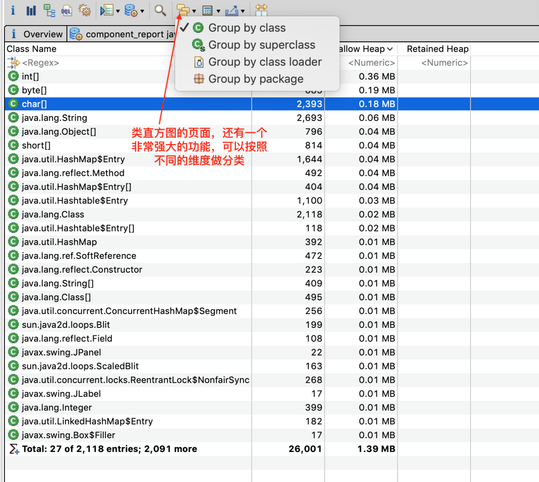Click the magnifier Find Object icon
This screenshot has height=482, width=539.
pos(160,10)
